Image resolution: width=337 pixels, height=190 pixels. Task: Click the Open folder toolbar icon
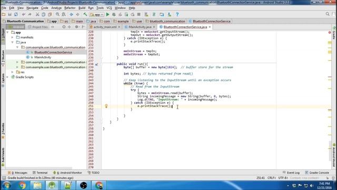point(4,14)
